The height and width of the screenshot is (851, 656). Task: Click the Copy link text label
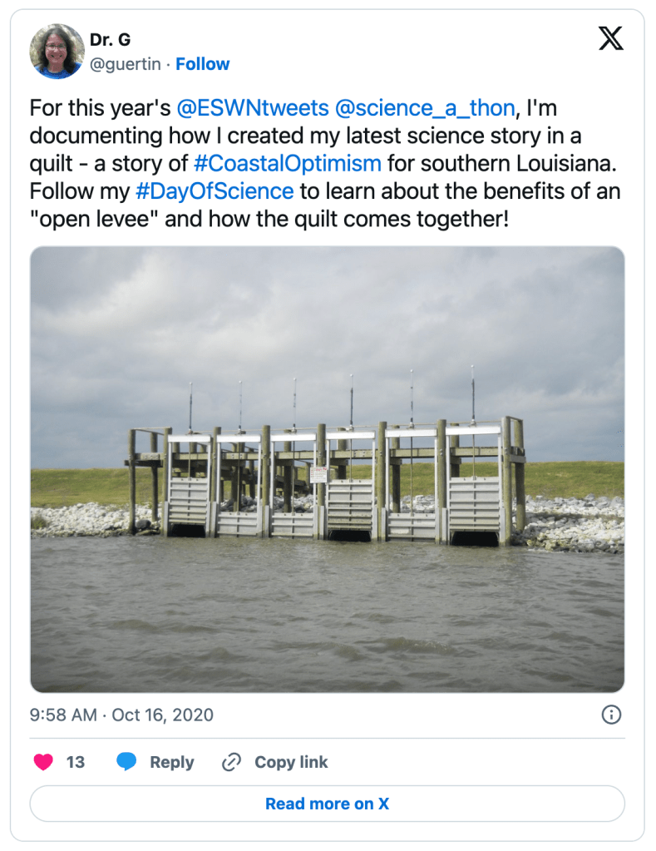click(291, 762)
